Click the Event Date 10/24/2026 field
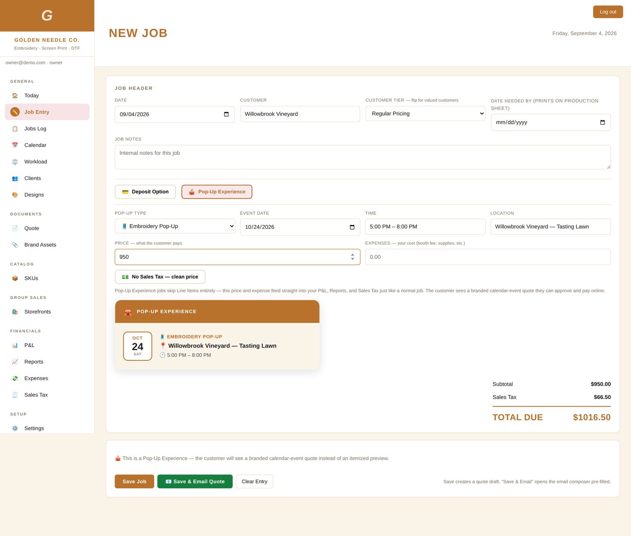This screenshot has width=631, height=536. coord(300,227)
